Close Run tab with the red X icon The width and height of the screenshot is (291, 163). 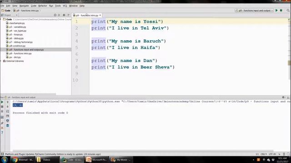[2, 128]
